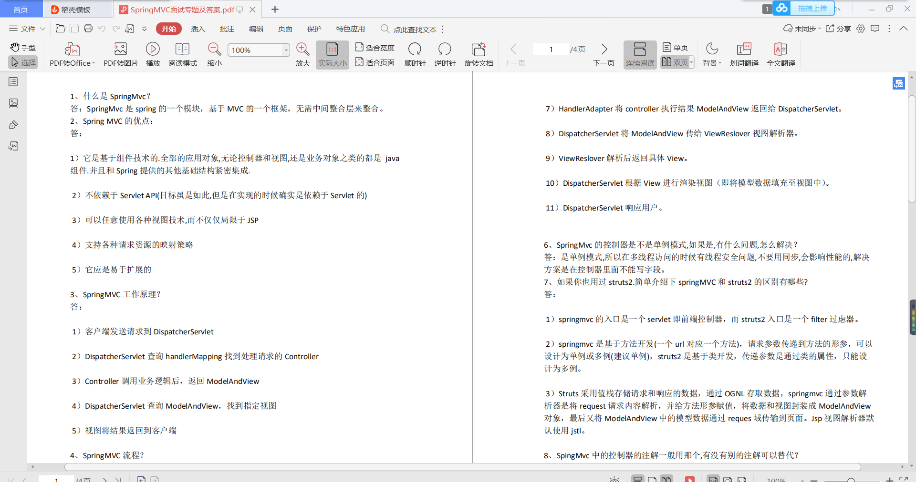Screen dimensions: 916x482
Task: Click the undo arrow
Action: click(102, 29)
